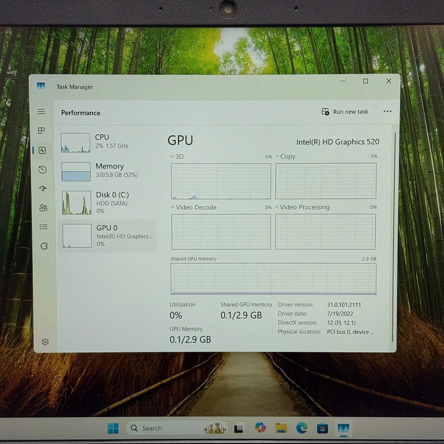Click Run new task button
This screenshot has height=444, width=444.
point(345,112)
